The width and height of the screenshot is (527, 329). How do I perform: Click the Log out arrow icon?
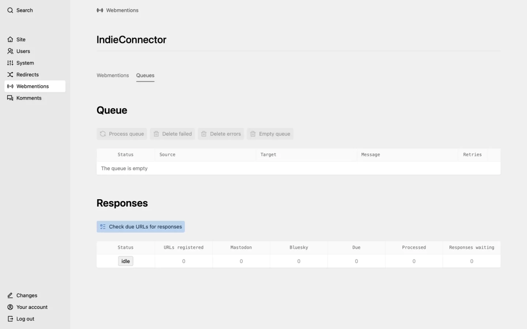(x=10, y=319)
